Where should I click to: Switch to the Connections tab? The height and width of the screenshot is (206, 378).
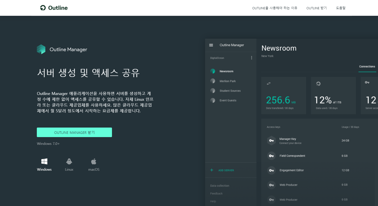367,67
